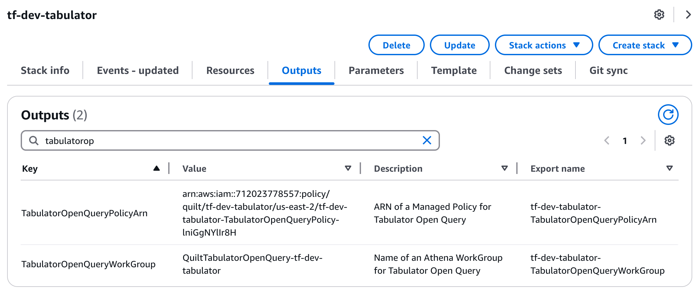Sort by Value column arrow
The image size is (700, 295).
(348, 168)
